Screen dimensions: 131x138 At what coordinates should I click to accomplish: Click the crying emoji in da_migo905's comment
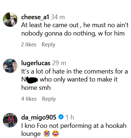tap(47, 134)
